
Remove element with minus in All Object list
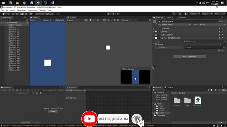222,51
